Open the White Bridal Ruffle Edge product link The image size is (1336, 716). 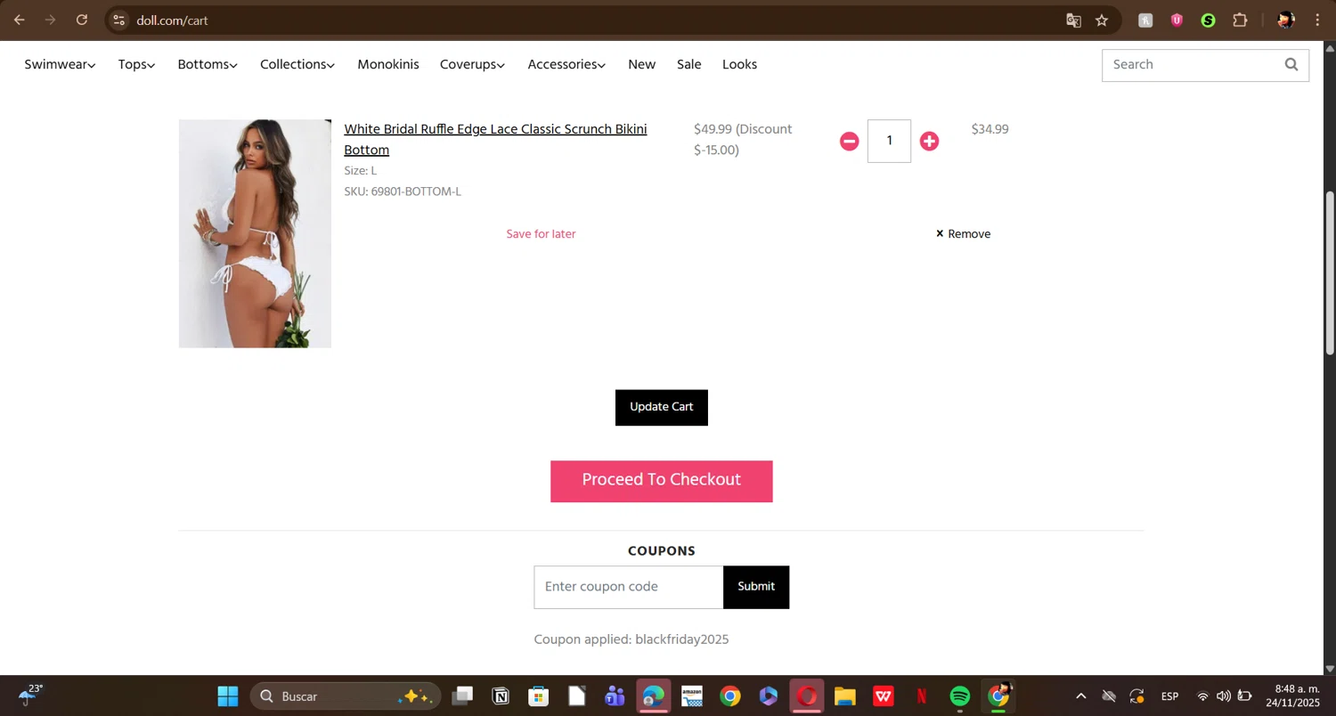tap(495, 139)
